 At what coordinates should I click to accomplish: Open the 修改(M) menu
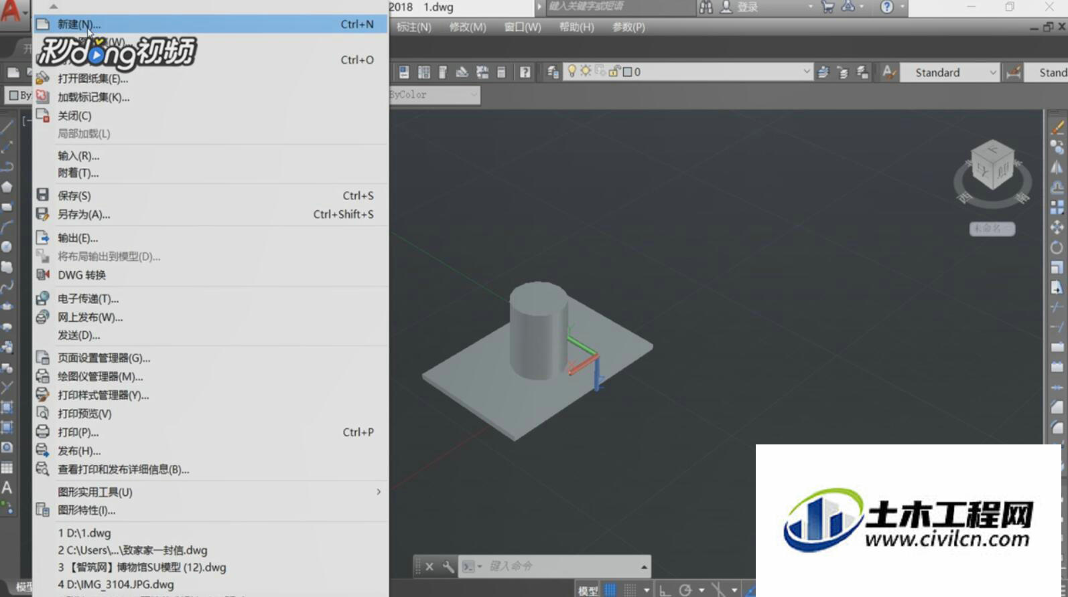pos(468,27)
